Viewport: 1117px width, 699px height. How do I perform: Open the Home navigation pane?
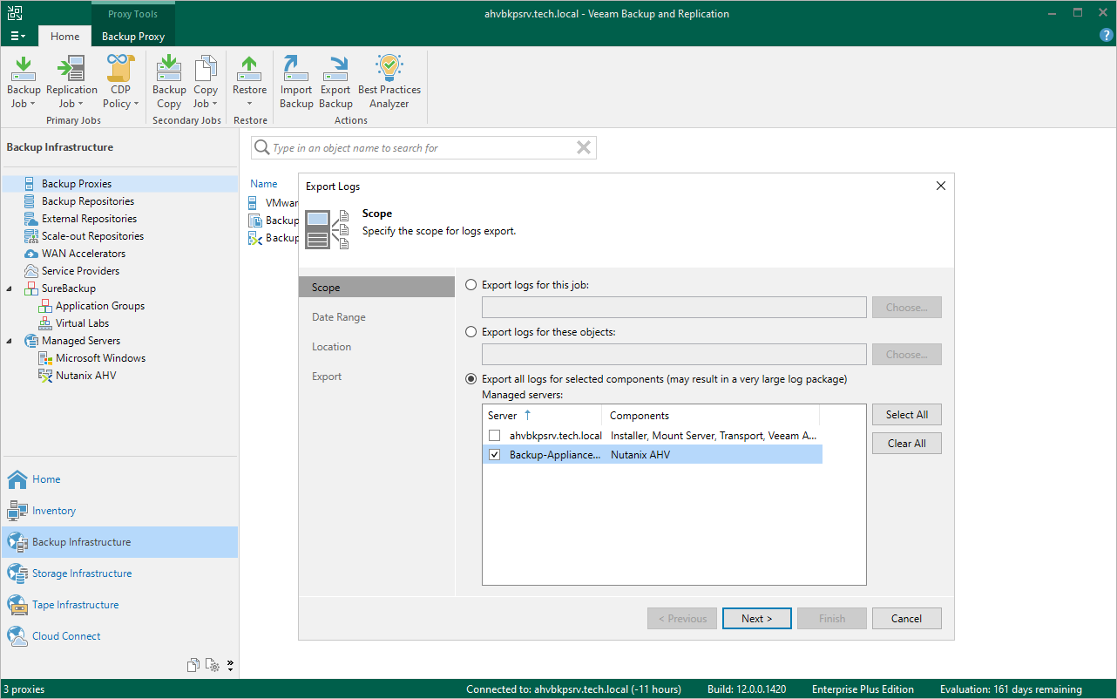tap(118, 479)
